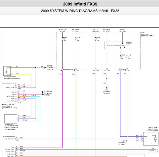This screenshot has width=159, height=157.
Task: Click the 'FUSE 6 10A' label
Action: pyautogui.click(x=98, y=39)
